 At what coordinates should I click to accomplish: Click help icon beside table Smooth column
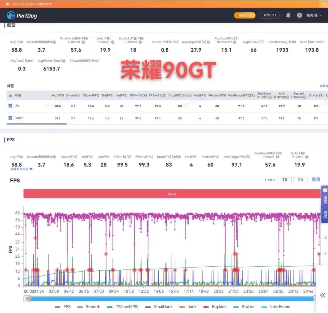(x=78, y=95)
